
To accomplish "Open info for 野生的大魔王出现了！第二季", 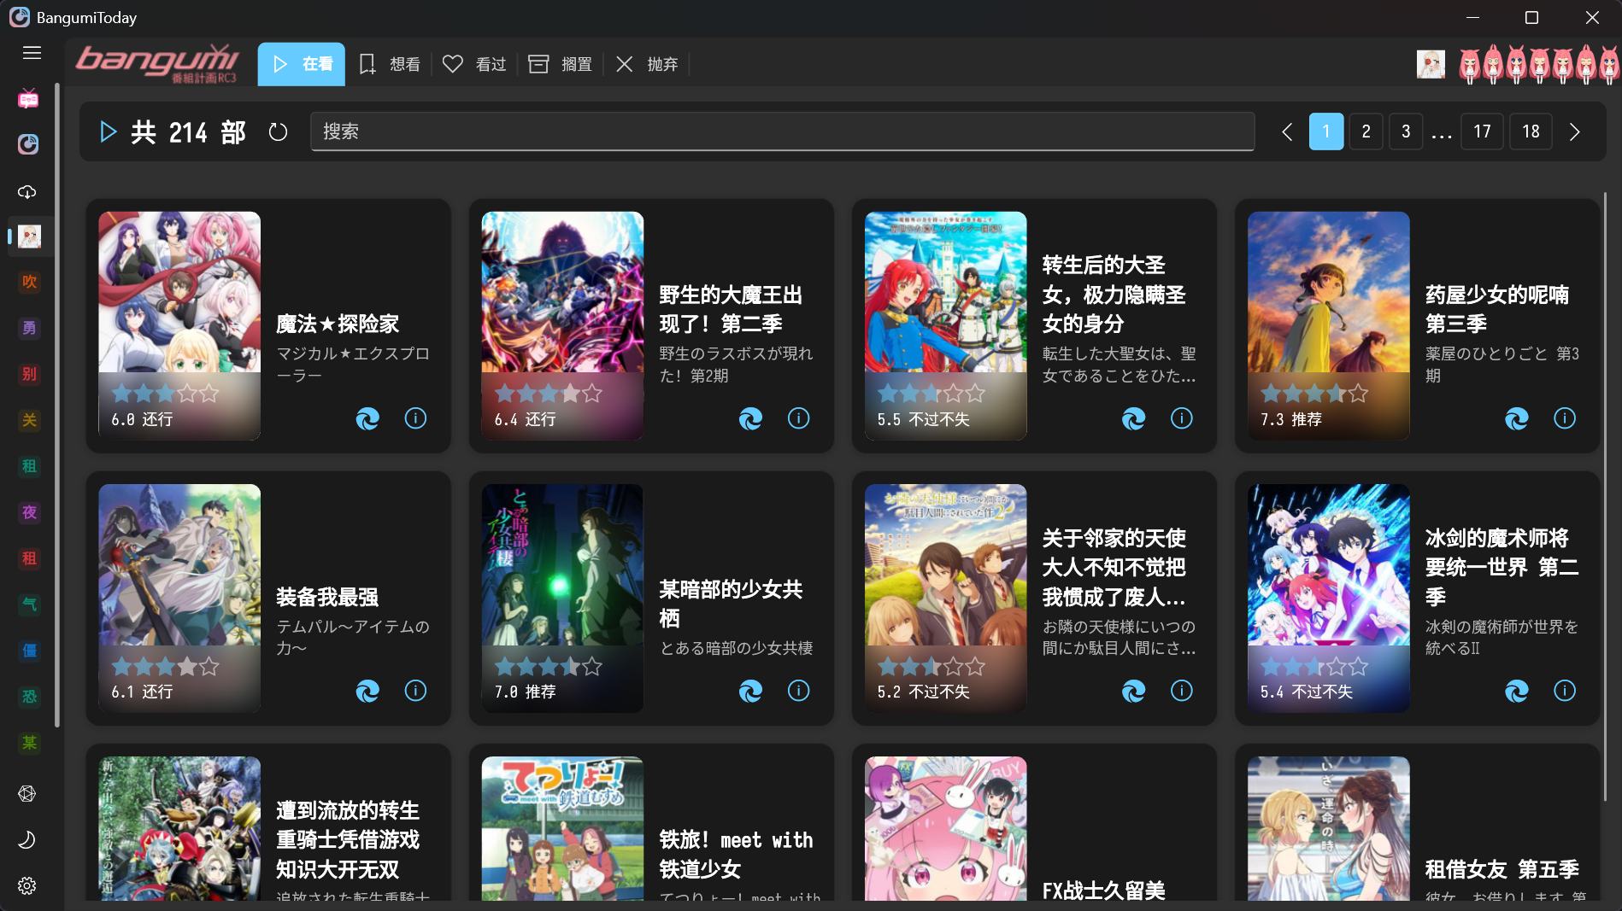I will coord(798,418).
